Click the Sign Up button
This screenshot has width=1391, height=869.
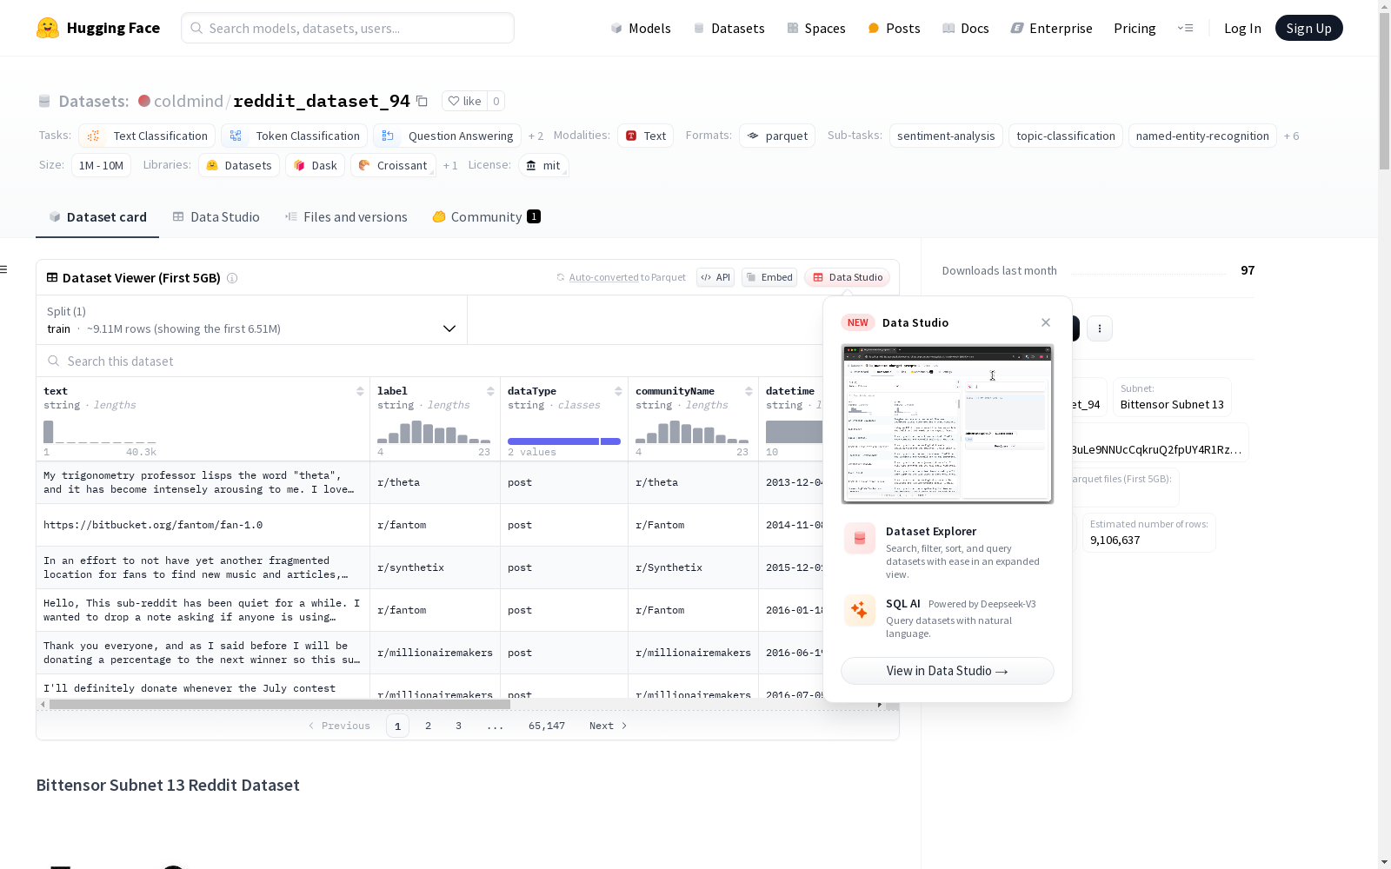coord(1308,28)
